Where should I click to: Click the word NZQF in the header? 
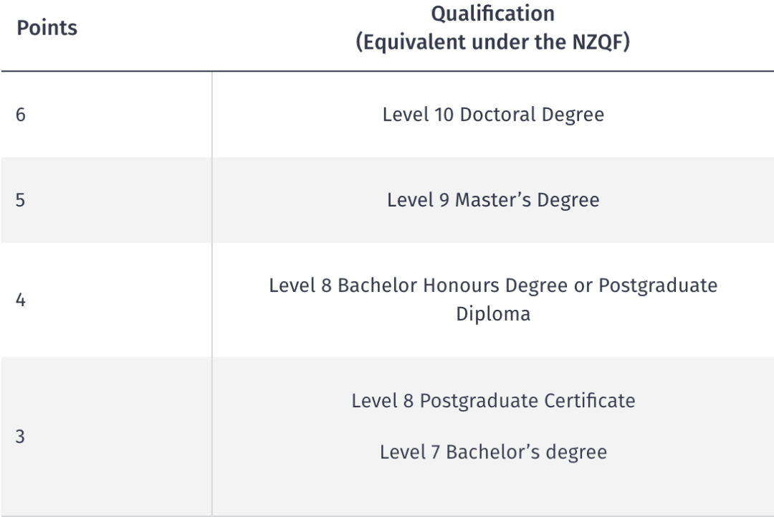tap(597, 42)
